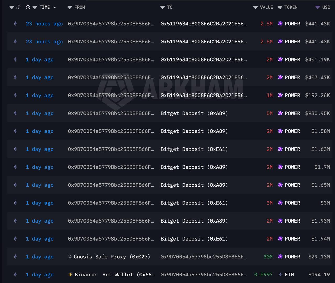Click the contract document icon beside Gnosis Safe Proxy

pyautogui.click(x=70, y=257)
